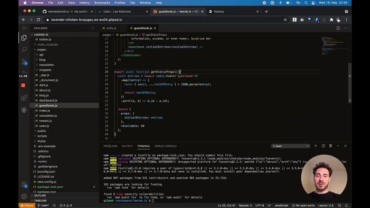Reload the page in Chrome

tap(39, 20)
